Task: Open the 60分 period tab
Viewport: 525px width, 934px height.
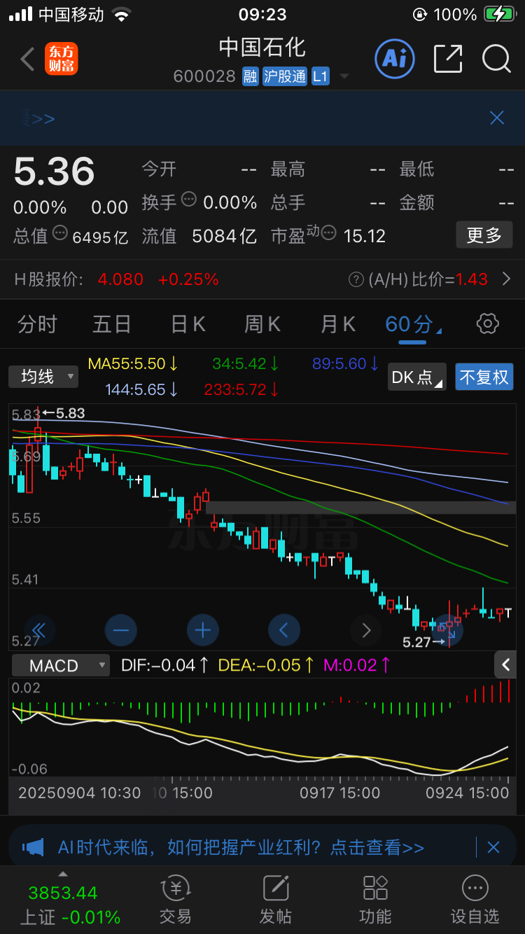Action: pos(413,324)
